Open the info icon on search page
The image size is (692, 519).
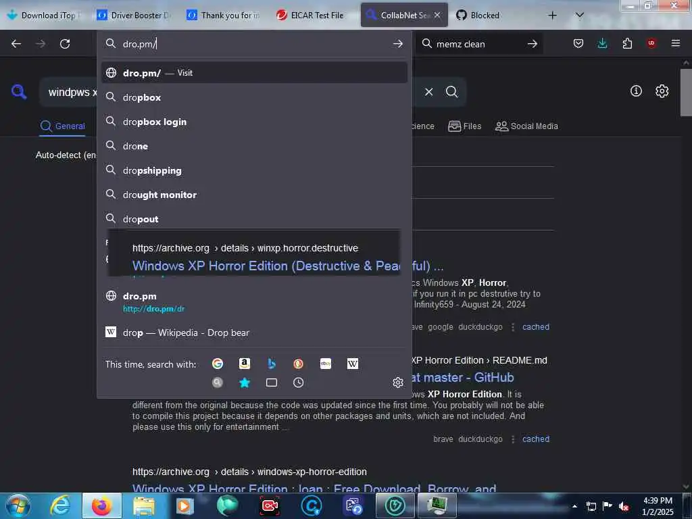click(636, 91)
